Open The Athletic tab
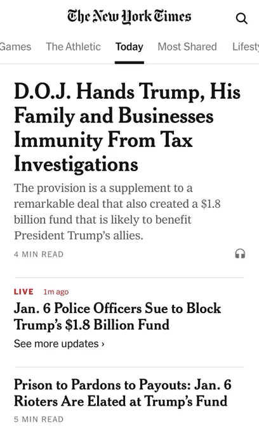The image size is (259, 431). (x=73, y=47)
